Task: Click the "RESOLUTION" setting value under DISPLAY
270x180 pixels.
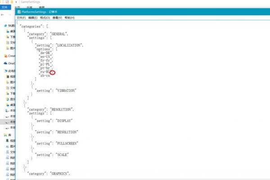Action: click(x=67, y=132)
